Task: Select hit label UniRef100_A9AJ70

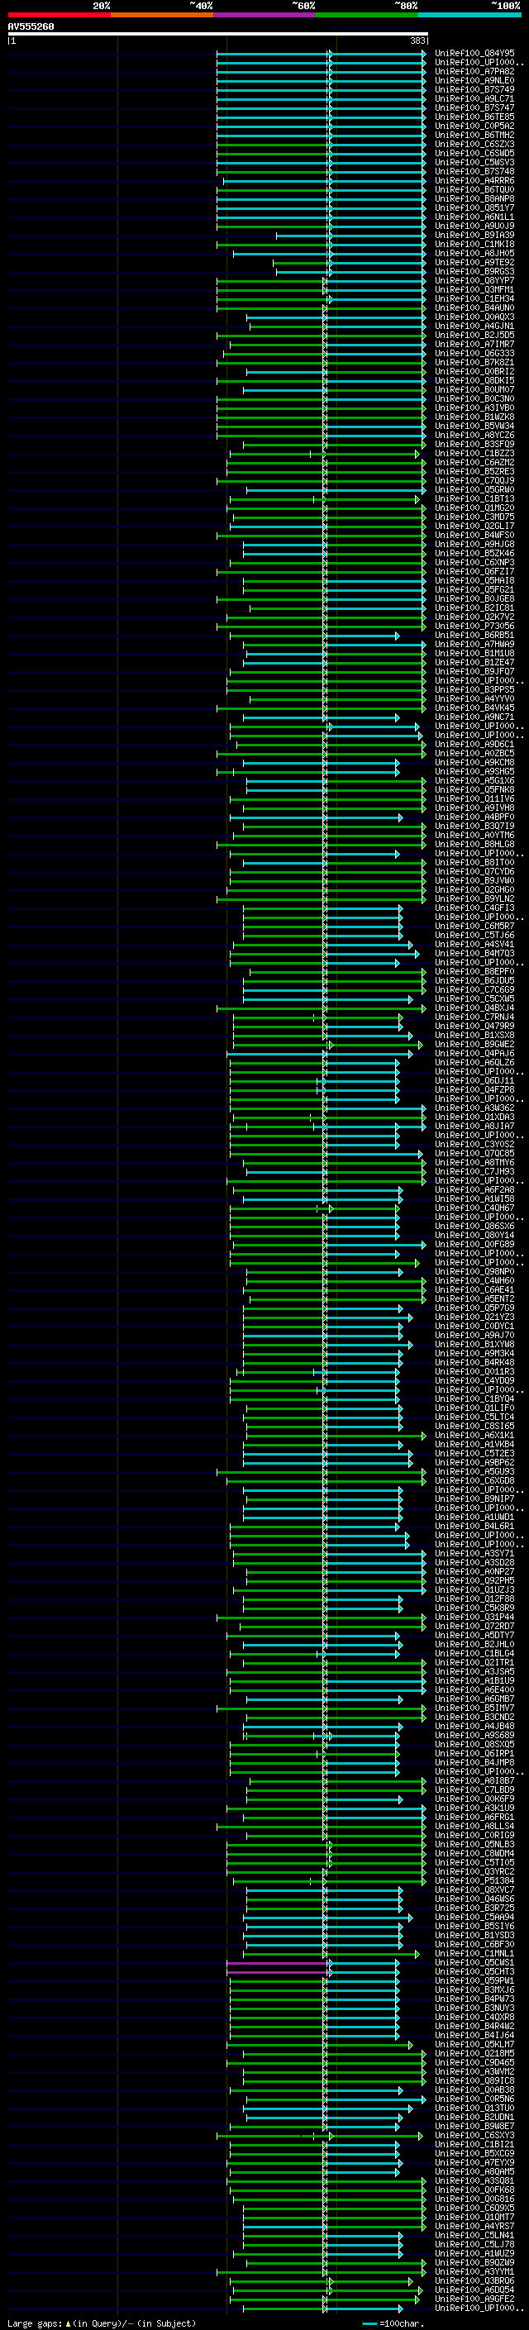Action: [474, 1335]
